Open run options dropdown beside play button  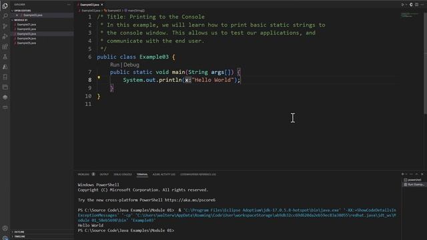pyautogui.click(x=406, y=5)
